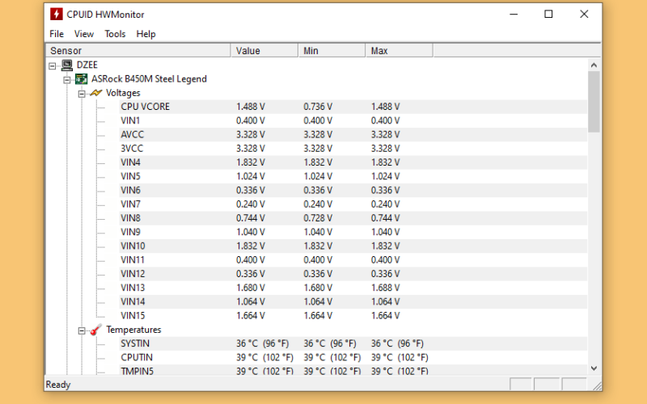
Task: Select the VIN13 sensor row
Action: click(x=353, y=288)
